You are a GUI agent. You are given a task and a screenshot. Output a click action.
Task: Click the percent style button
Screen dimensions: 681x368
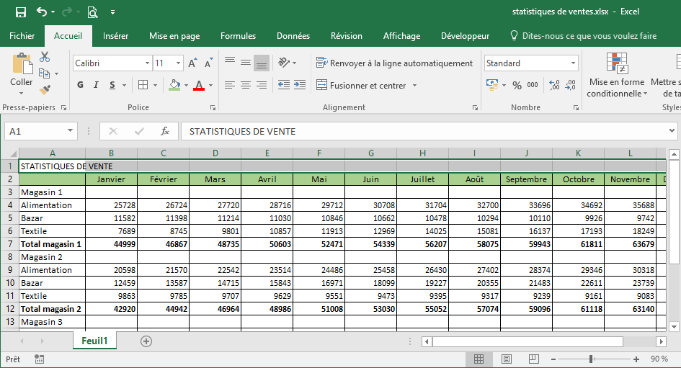click(517, 85)
